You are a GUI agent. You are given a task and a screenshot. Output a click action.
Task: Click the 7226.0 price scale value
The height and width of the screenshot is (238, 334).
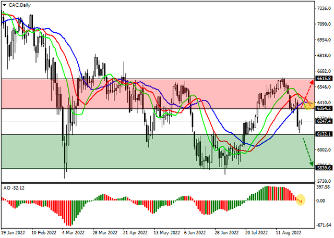coord(324,8)
